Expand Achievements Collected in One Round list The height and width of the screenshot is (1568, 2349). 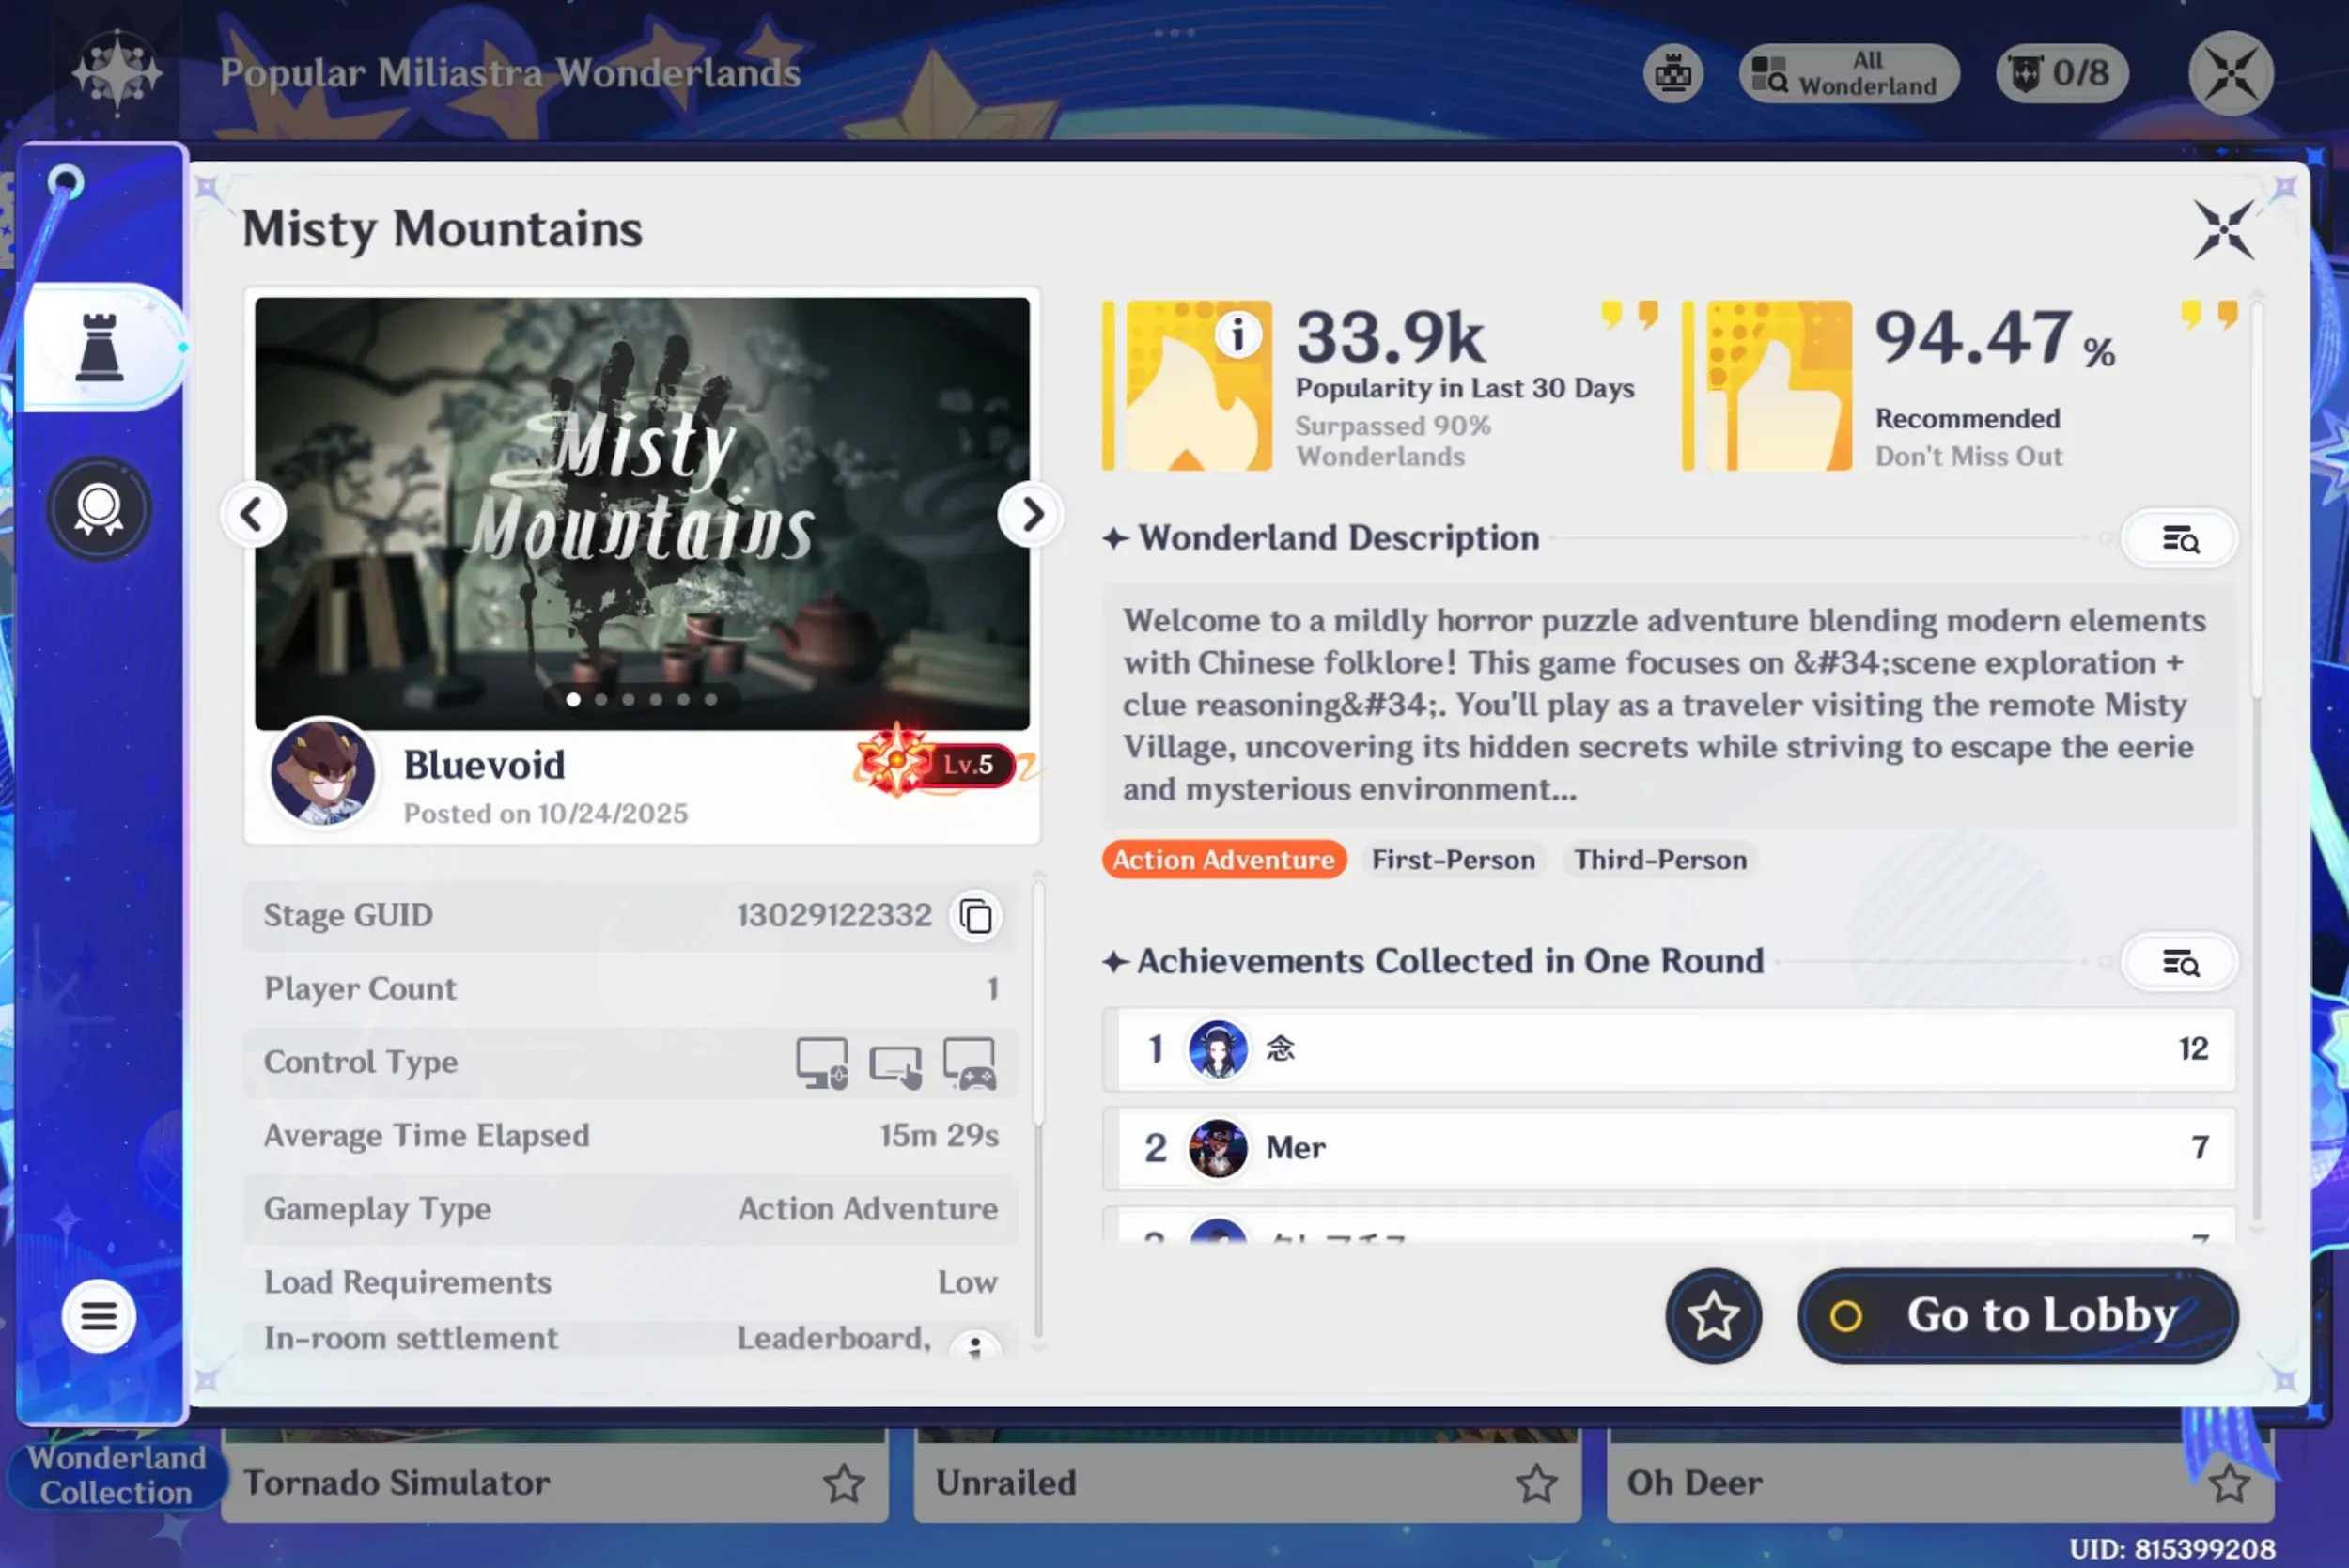point(2179,963)
